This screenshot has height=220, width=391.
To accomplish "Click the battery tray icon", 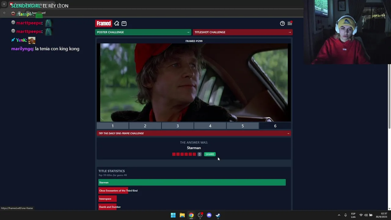I will [371, 215].
